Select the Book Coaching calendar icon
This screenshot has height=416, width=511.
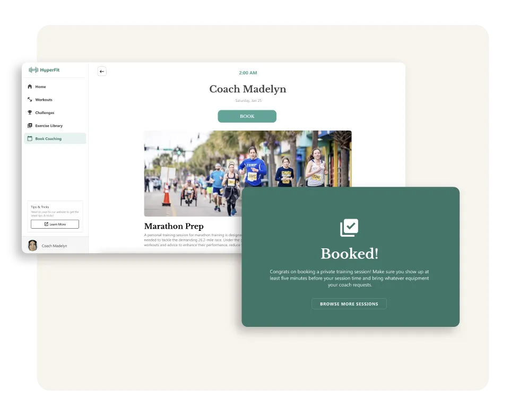pyautogui.click(x=30, y=138)
